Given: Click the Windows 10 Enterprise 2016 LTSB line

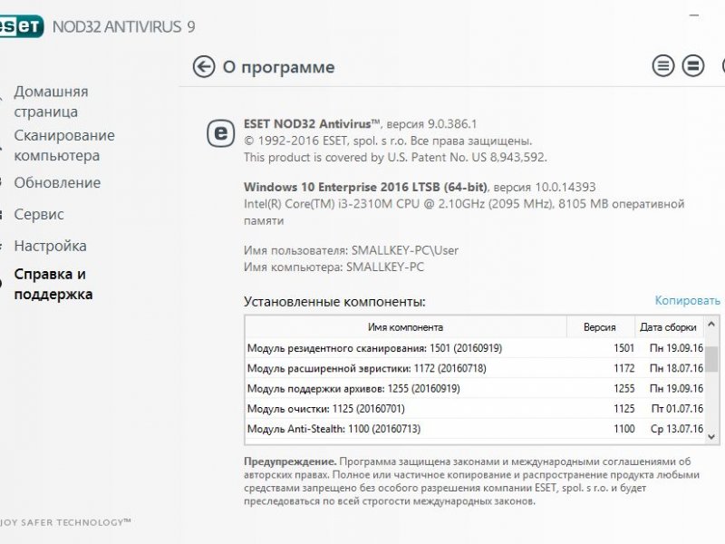Looking at the screenshot, I should pos(420,187).
